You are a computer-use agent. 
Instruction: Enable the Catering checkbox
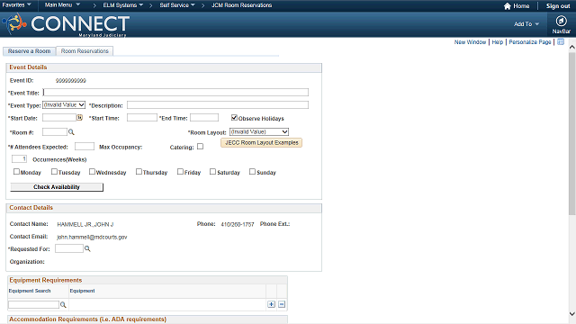tap(200, 147)
